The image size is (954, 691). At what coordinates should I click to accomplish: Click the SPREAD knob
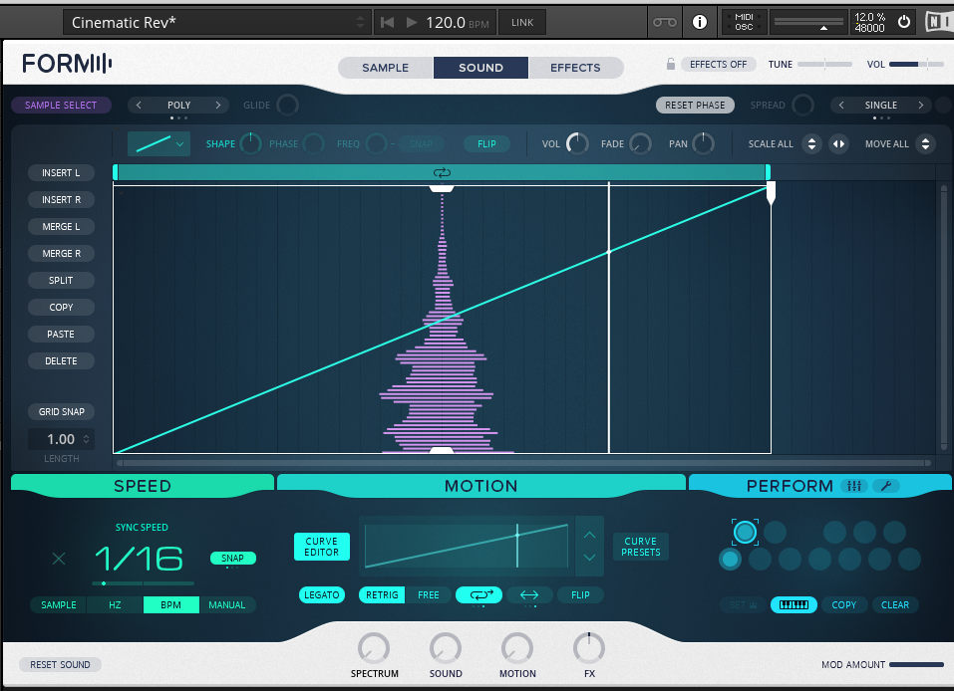coord(802,106)
